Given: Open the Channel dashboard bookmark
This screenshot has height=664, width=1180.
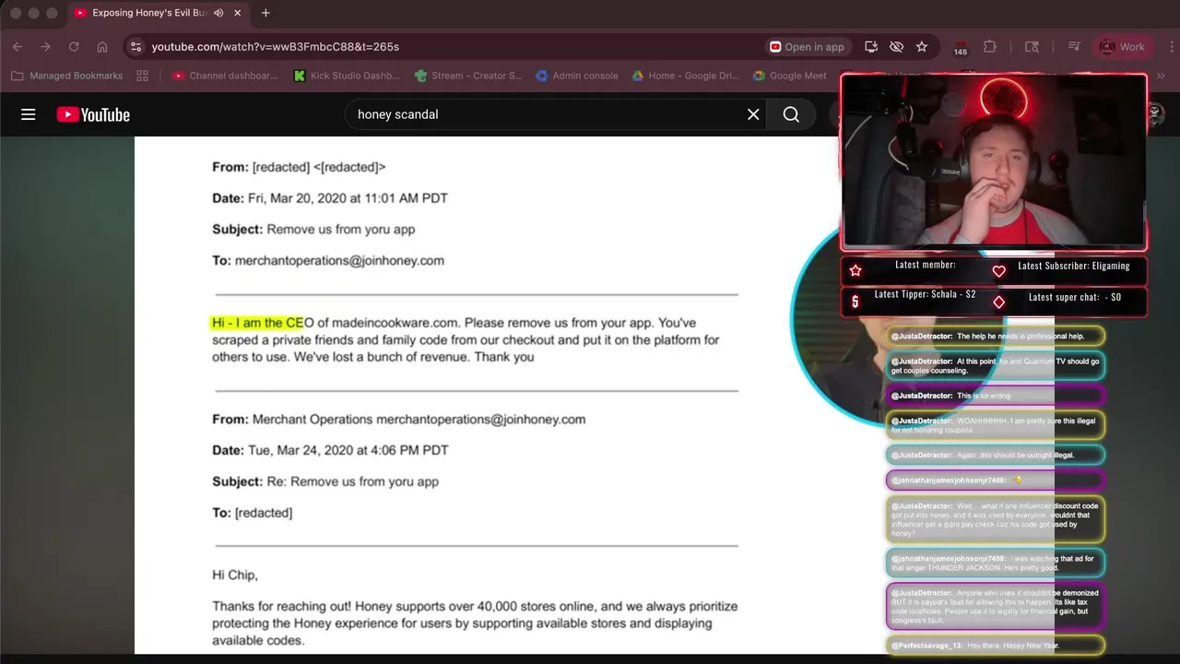Looking at the screenshot, I should click(x=225, y=76).
